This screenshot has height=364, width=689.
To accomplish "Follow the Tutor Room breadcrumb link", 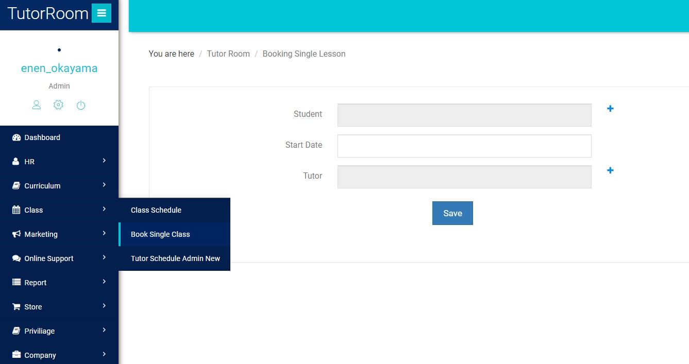I will coord(228,54).
